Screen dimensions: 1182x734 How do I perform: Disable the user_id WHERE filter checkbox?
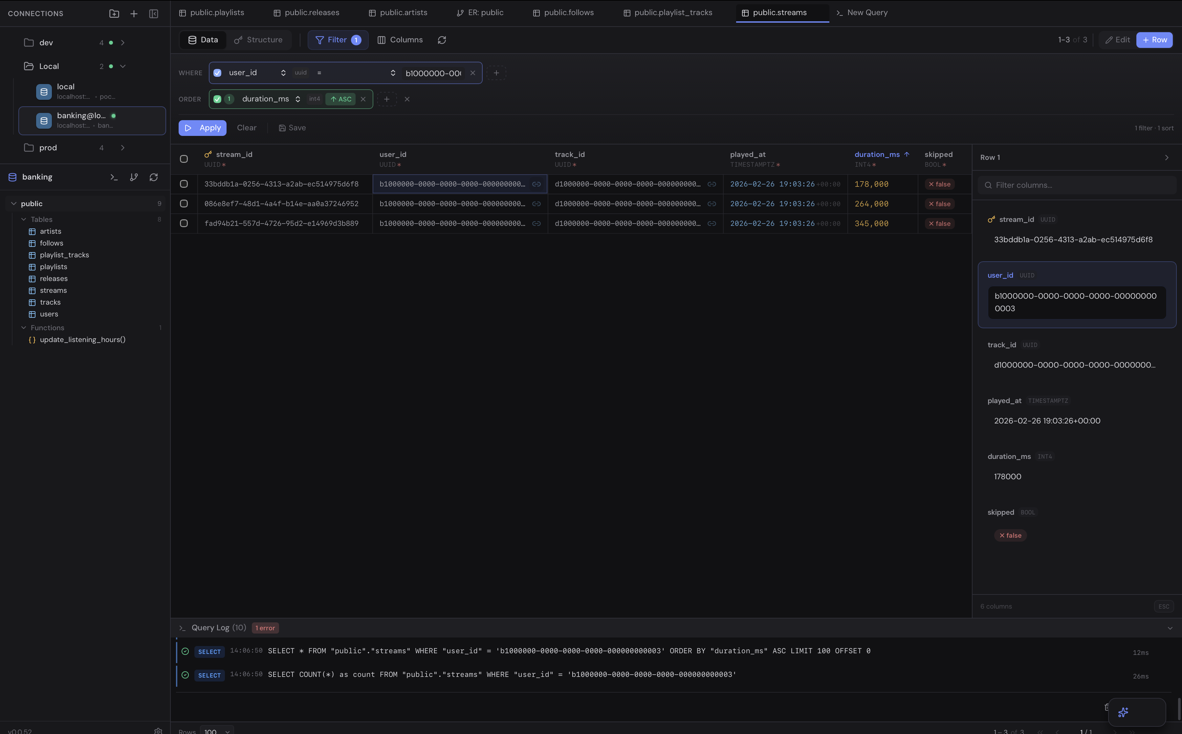point(217,73)
